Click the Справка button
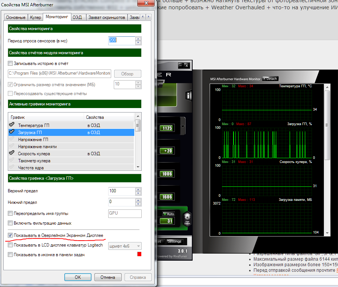This screenshot has height=287, width=338. point(138,277)
